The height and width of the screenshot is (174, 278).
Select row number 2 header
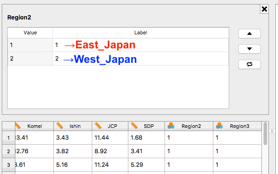pyautogui.click(x=9, y=151)
